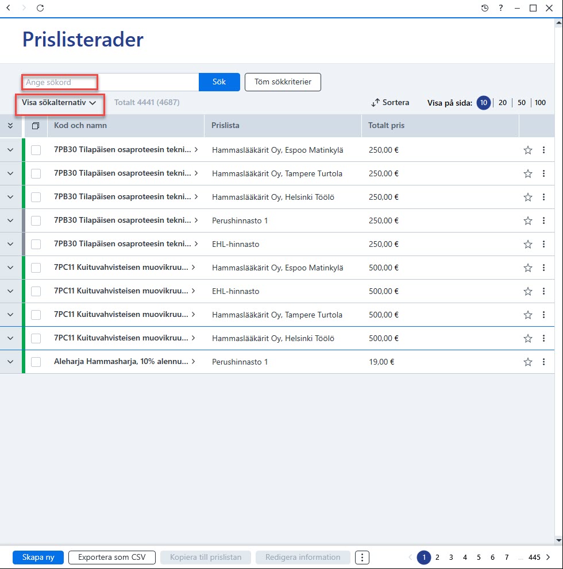Open help via question mark icon
The image size is (563, 569).
click(x=501, y=8)
